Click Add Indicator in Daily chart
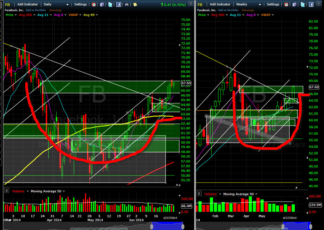The width and height of the screenshot is (324, 230). tap(28, 4)
